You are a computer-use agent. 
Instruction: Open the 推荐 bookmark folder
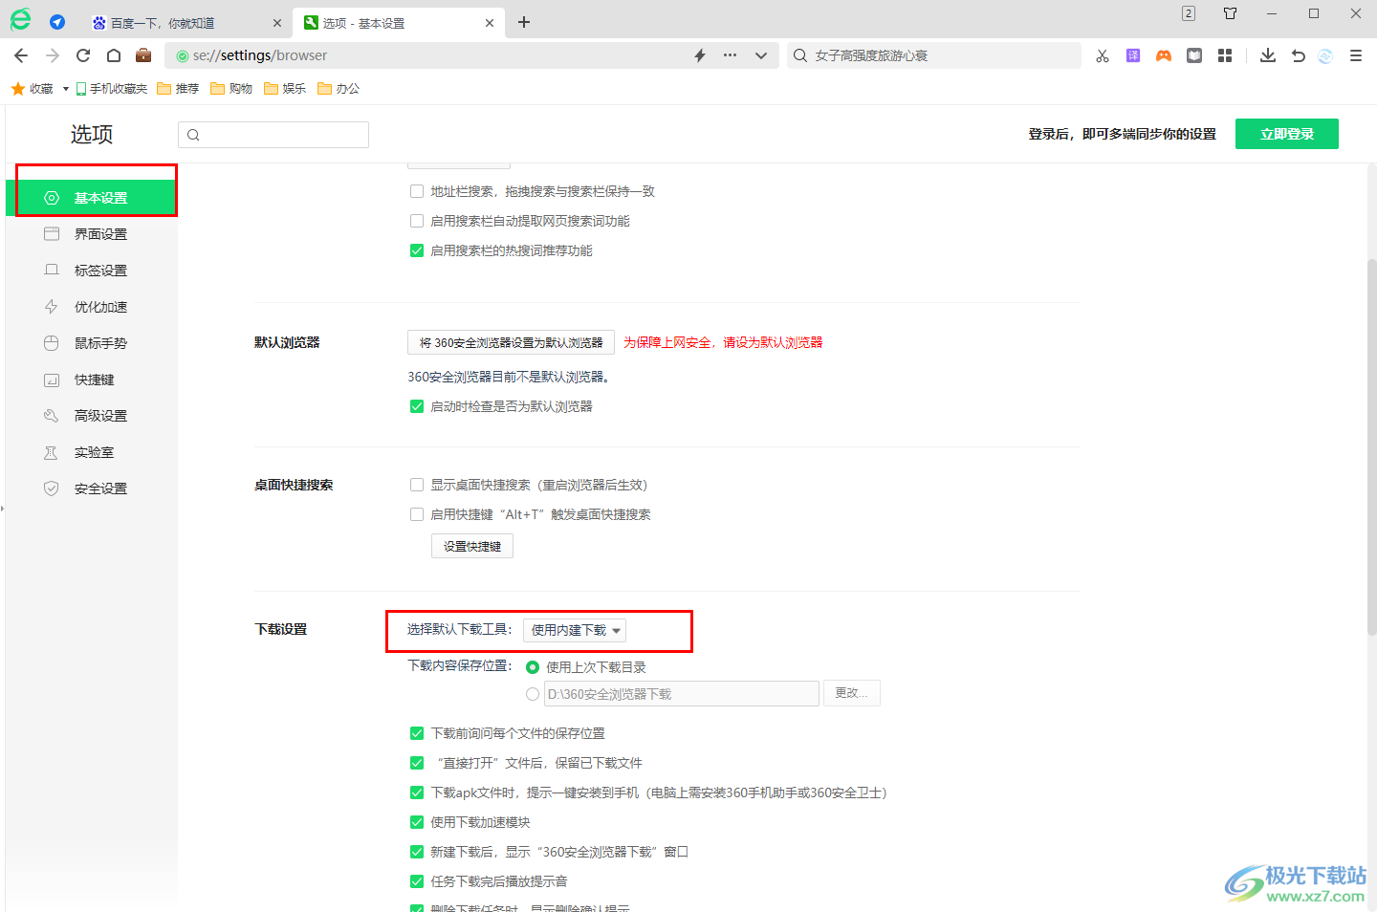[x=178, y=88]
